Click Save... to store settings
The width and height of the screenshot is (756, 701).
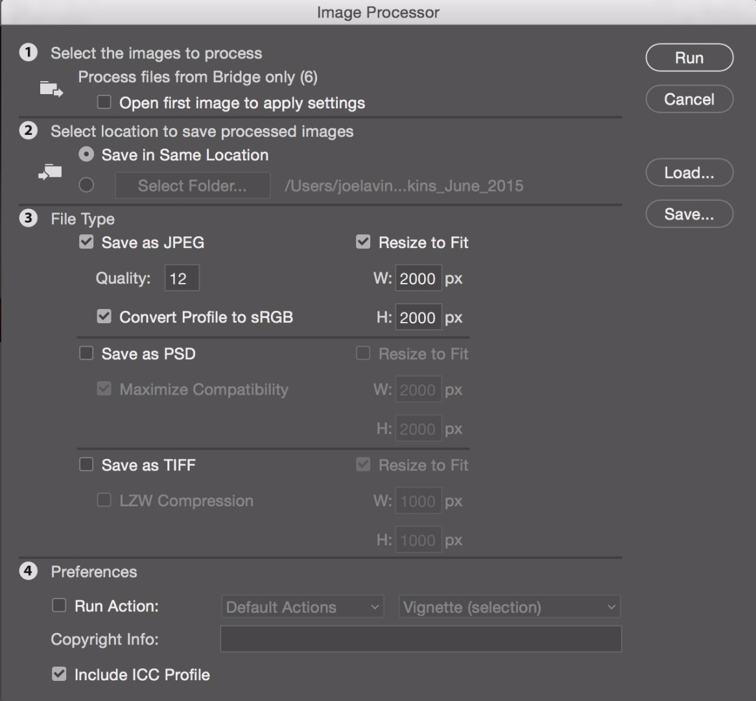[x=689, y=214]
